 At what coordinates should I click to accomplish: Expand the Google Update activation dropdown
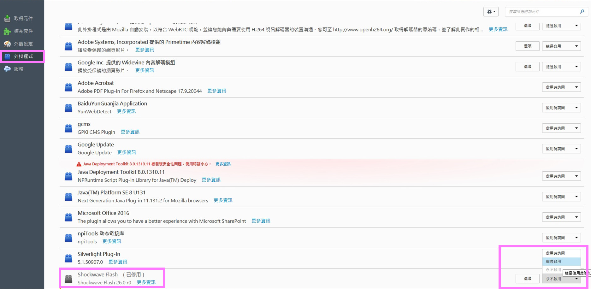pyautogui.click(x=561, y=149)
